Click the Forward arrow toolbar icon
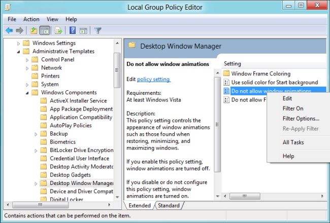The image size is (330, 223). coord(20,31)
